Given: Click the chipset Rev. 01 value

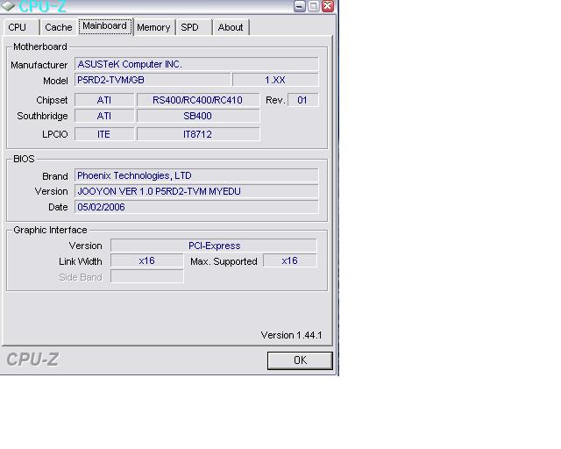Looking at the screenshot, I should 302,100.
